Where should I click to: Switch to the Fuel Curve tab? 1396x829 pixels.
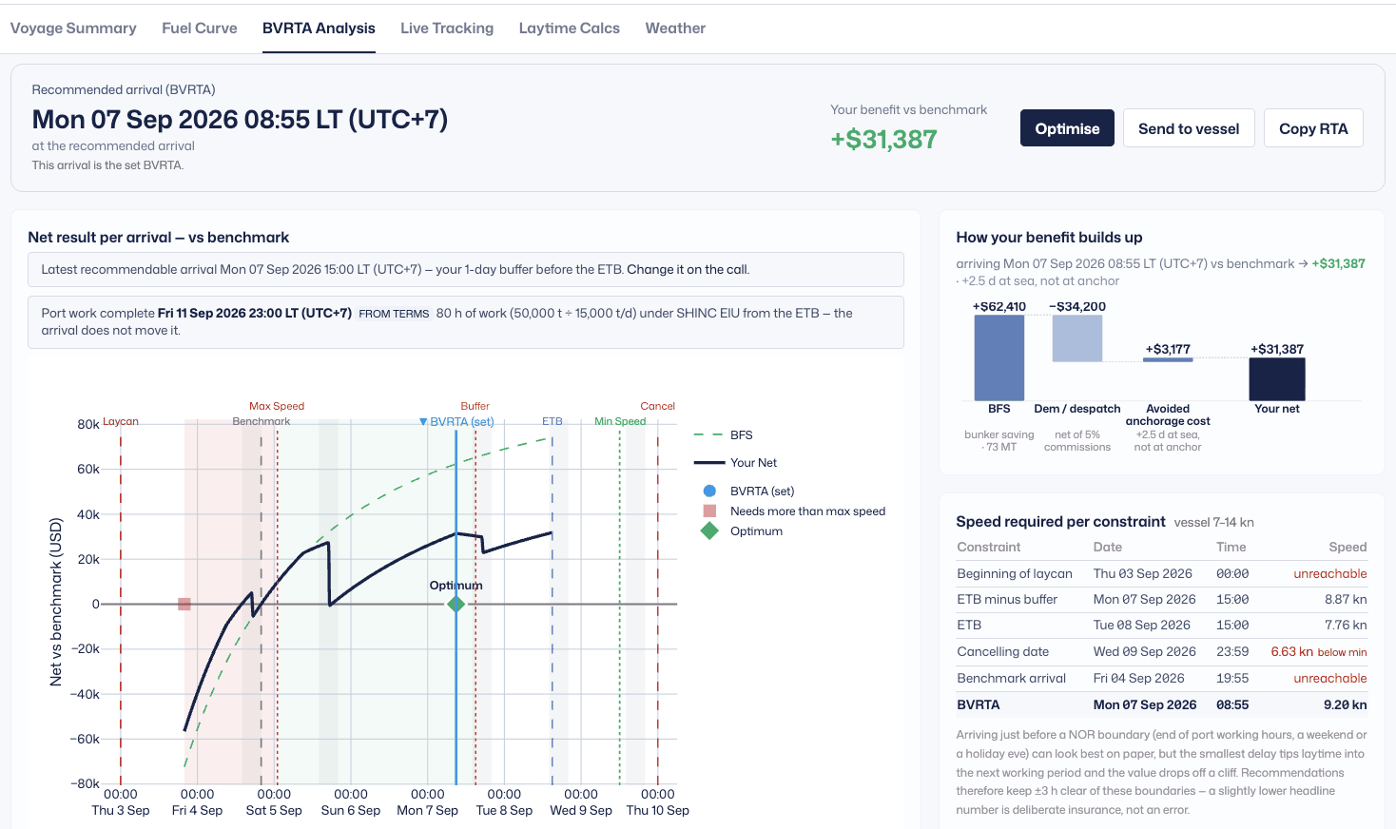click(x=200, y=29)
